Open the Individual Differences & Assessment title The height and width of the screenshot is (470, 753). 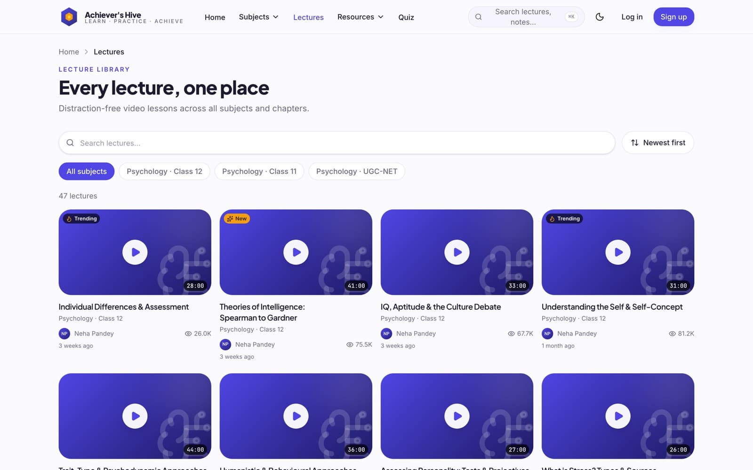tap(124, 307)
